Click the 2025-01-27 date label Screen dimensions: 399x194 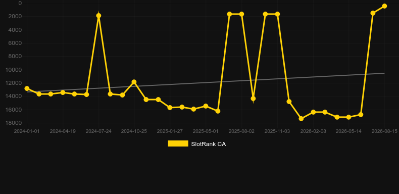[x=170, y=131]
